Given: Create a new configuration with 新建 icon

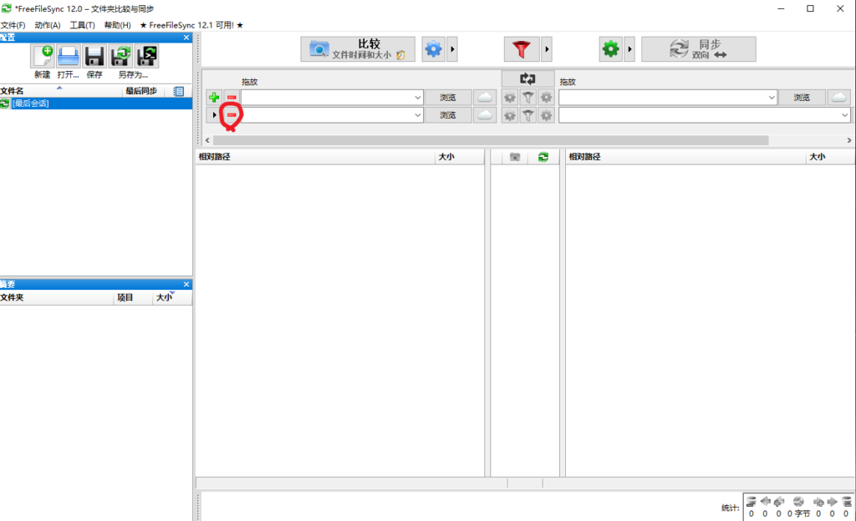Looking at the screenshot, I should click(x=42, y=56).
